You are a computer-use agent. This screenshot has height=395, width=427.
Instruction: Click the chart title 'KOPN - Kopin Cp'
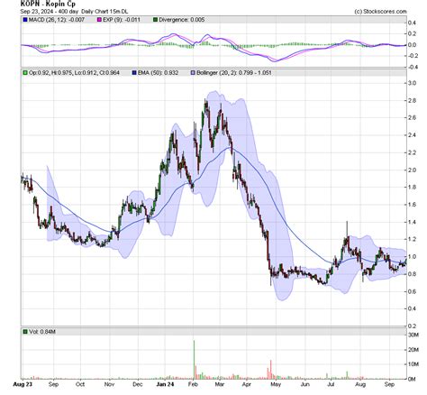click(x=48, y=4)
